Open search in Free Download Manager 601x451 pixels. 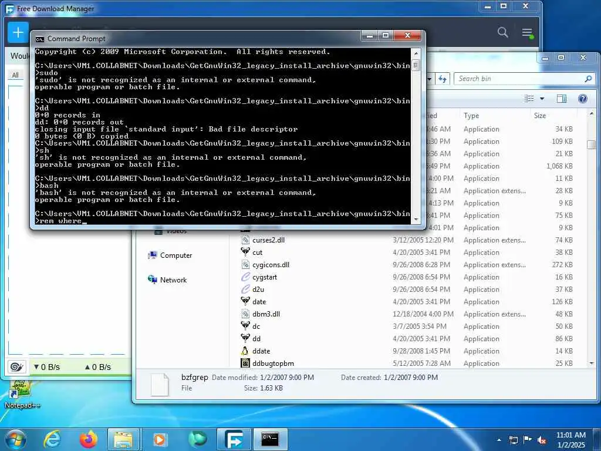pyautogui.click(x=502, y=32)
